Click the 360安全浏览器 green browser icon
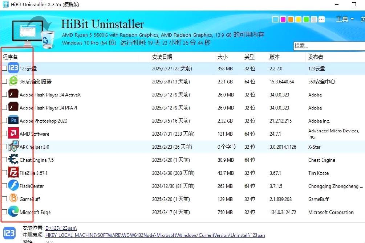The image size is (365, 243). (x=13, y=81)
